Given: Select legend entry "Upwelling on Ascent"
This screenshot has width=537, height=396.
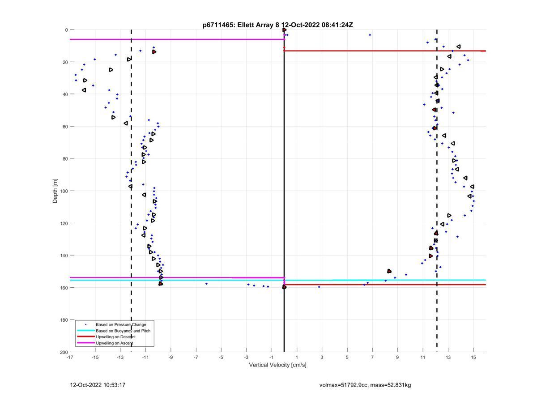Looking at the screenshot, I should pyautogui.click(x=115, y=343).
